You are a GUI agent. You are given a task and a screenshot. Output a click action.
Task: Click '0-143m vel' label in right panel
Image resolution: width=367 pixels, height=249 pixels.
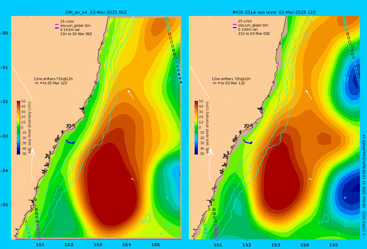(x=248, y=29)
